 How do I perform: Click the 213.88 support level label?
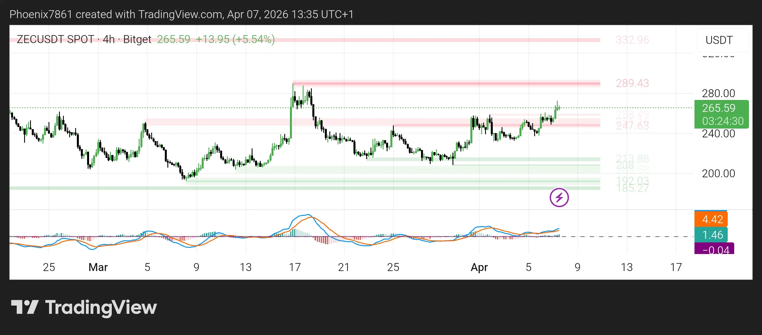632,158
